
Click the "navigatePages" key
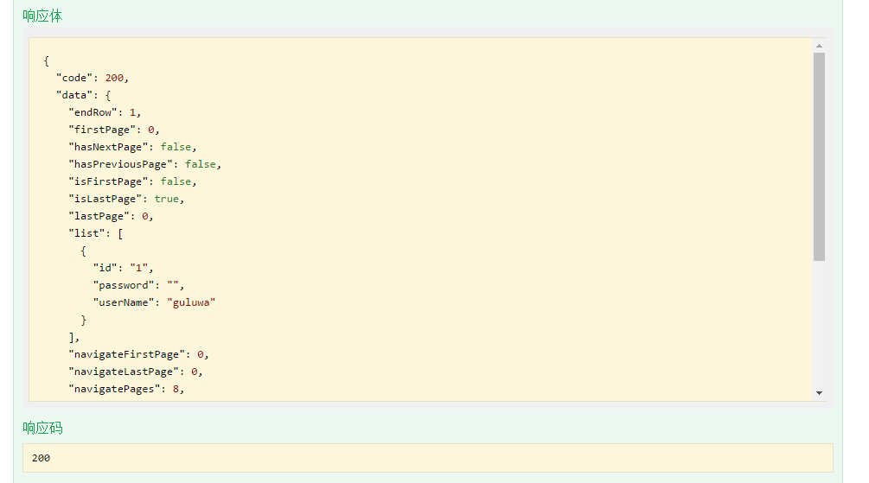pos(114,389)
